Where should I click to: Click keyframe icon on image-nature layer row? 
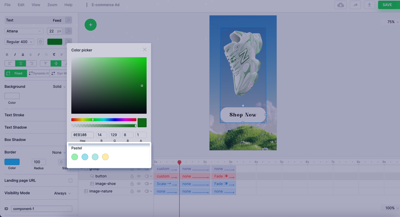click(x=147, y=191)
